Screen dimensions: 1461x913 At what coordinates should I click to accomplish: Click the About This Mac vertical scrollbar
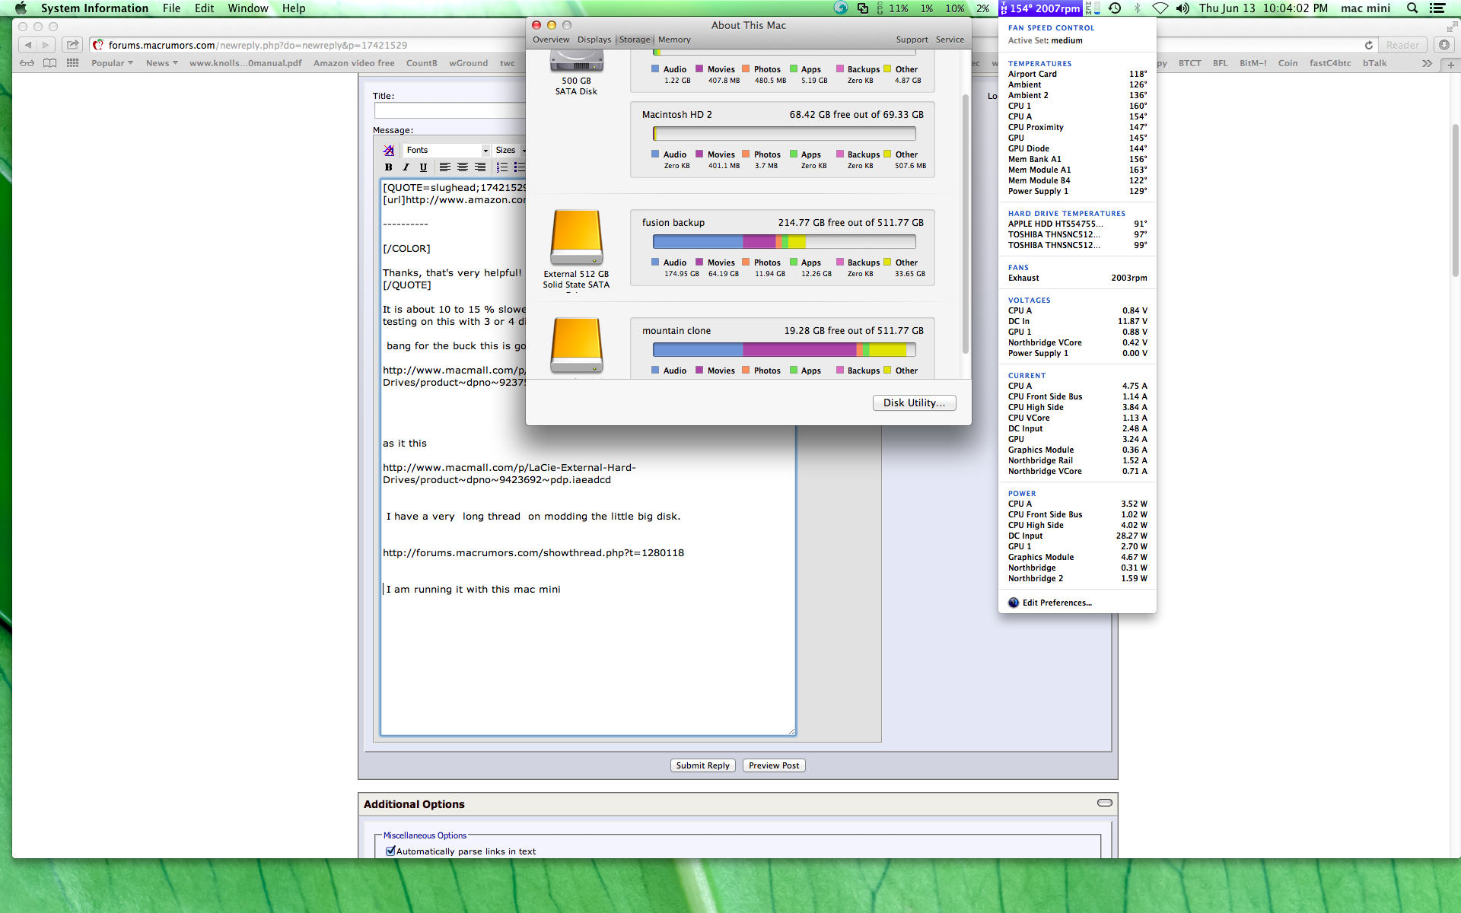(966, 224)
